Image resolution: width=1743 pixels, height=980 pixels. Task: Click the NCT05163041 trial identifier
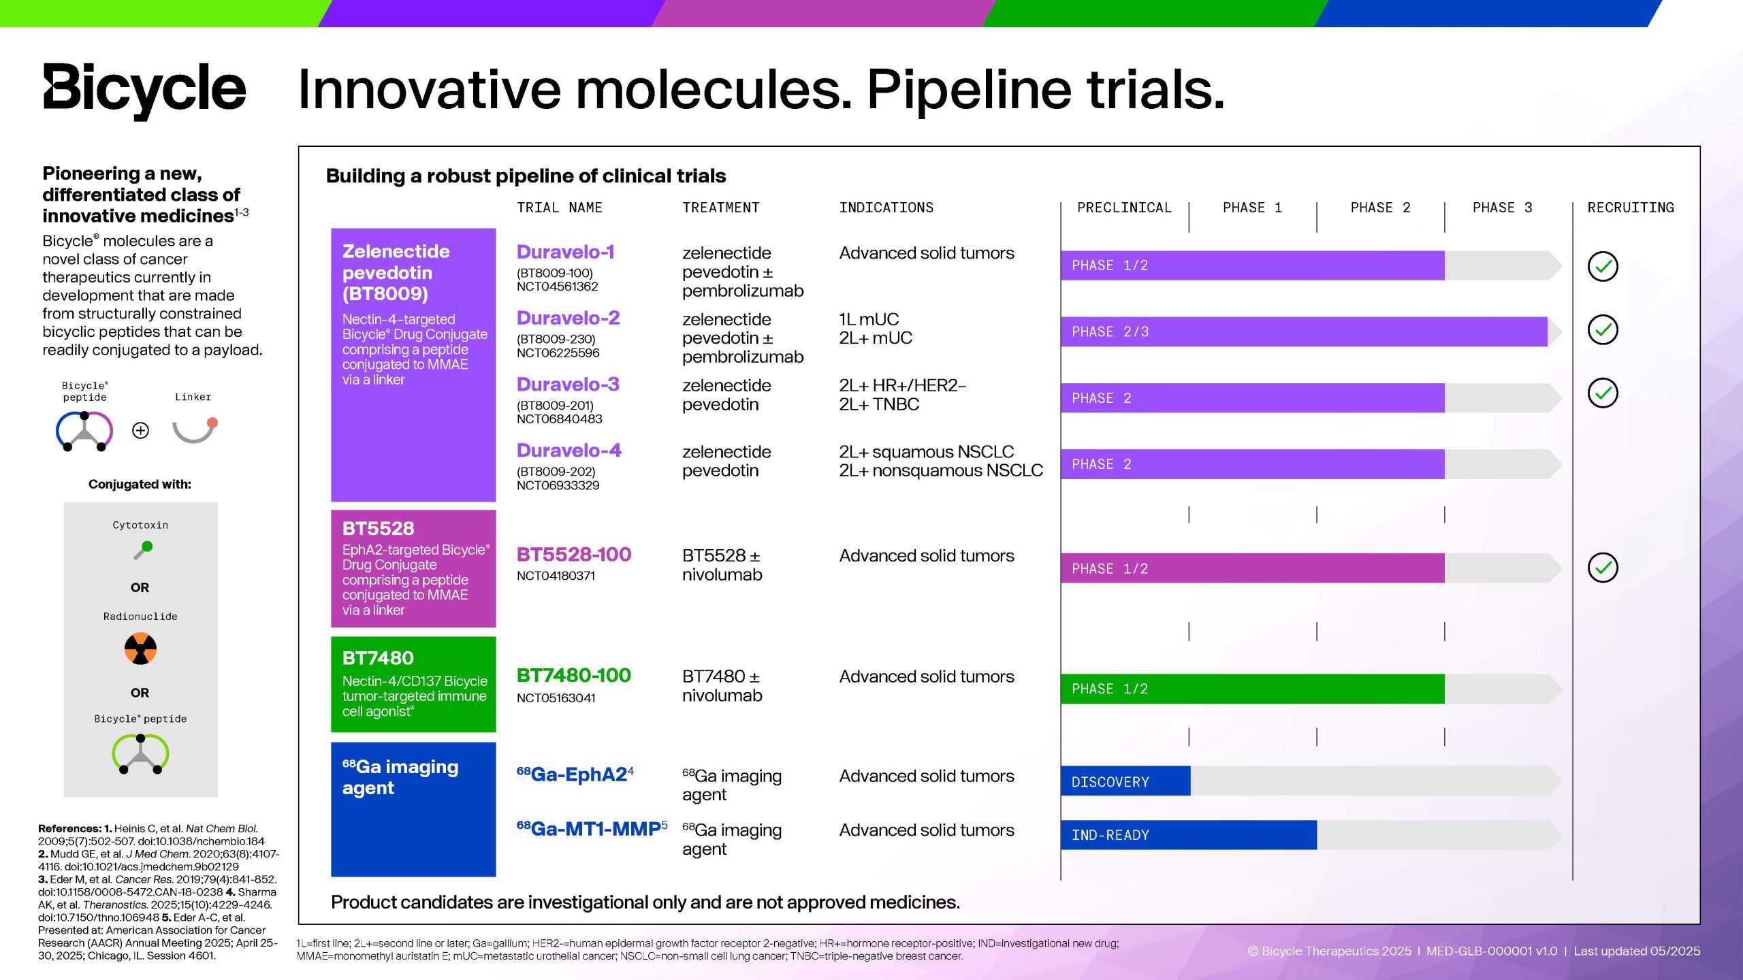pos(556,698)
